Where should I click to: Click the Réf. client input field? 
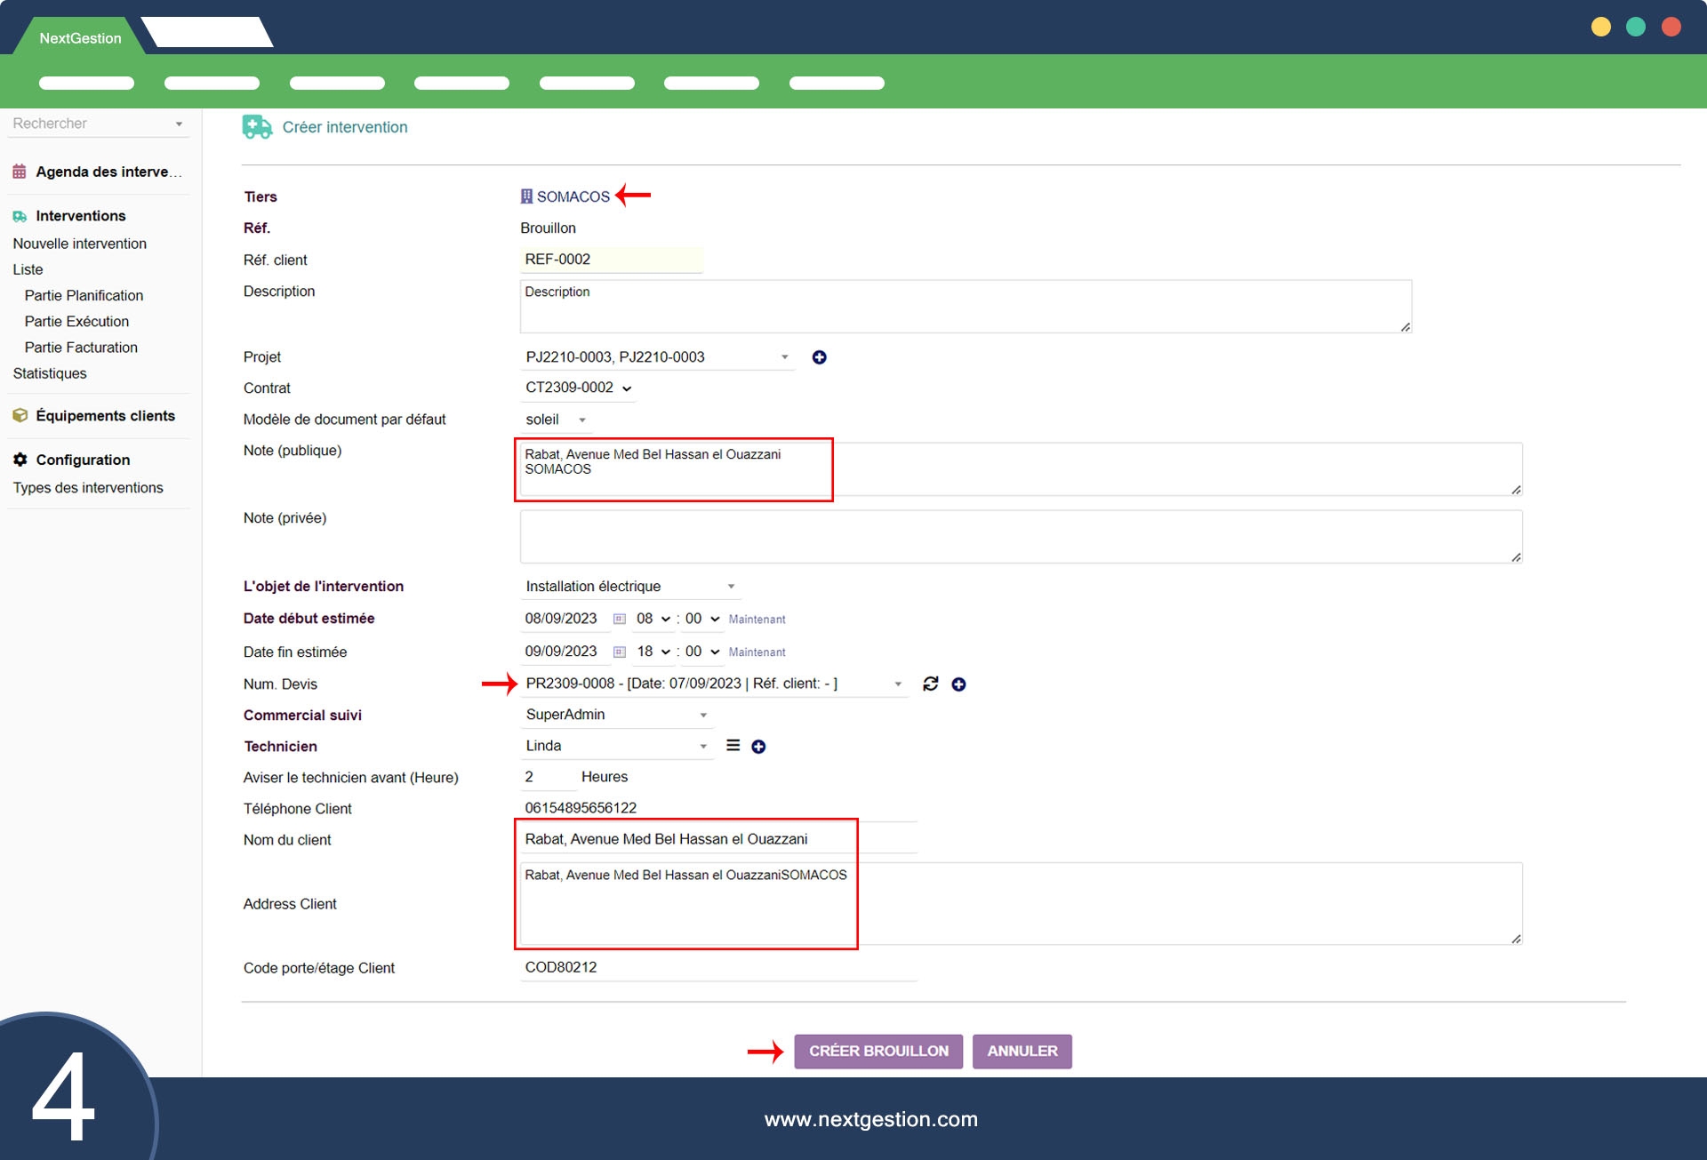610,260
